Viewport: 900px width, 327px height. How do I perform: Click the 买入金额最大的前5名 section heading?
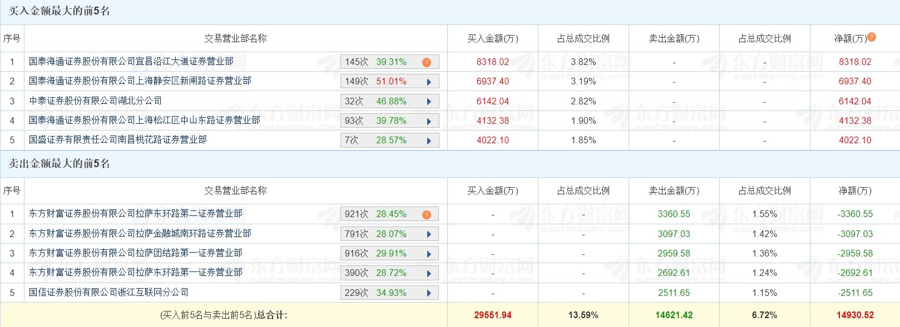coord(59,11)
